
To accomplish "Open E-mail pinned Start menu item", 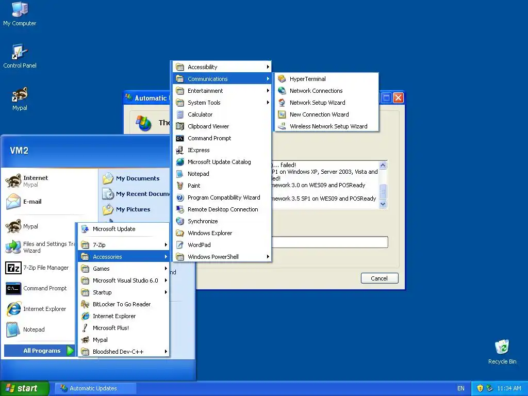I will [49, 202].
